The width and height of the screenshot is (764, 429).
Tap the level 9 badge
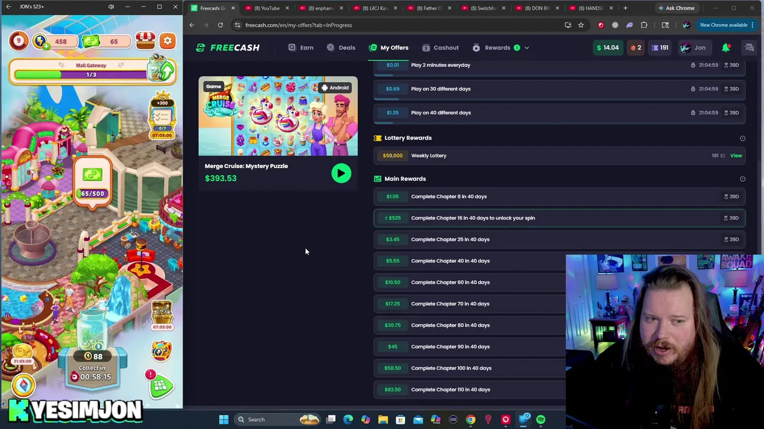tap(19, 41)
